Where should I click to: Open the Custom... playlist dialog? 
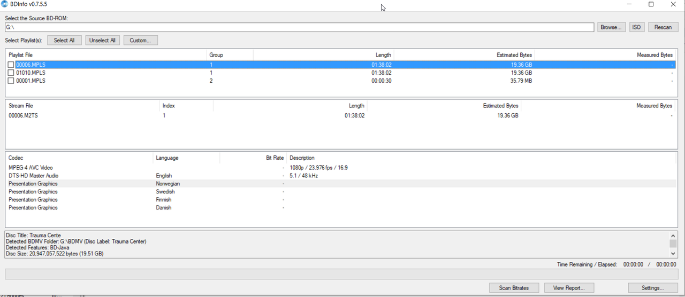coord(141,41)
